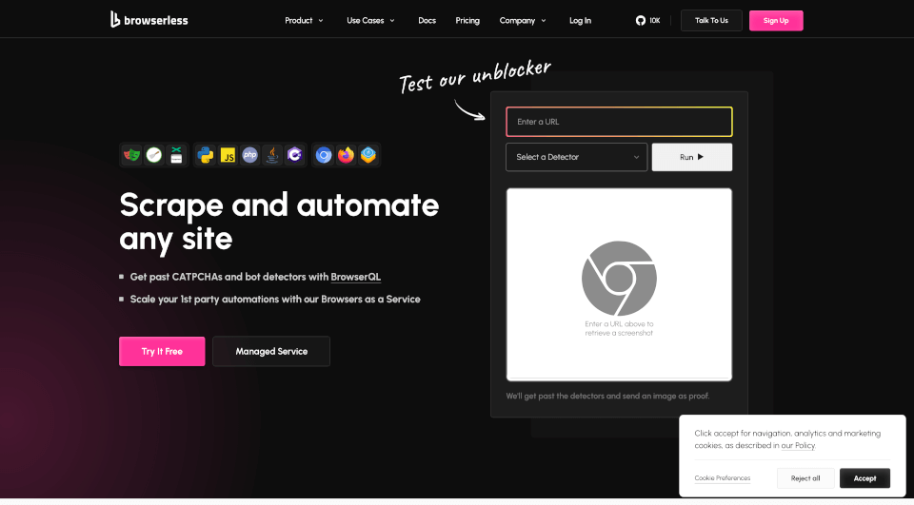Viewport: 914px width, 505px height.
Task: Click the Try It Free button
Action: click(162, 351)
